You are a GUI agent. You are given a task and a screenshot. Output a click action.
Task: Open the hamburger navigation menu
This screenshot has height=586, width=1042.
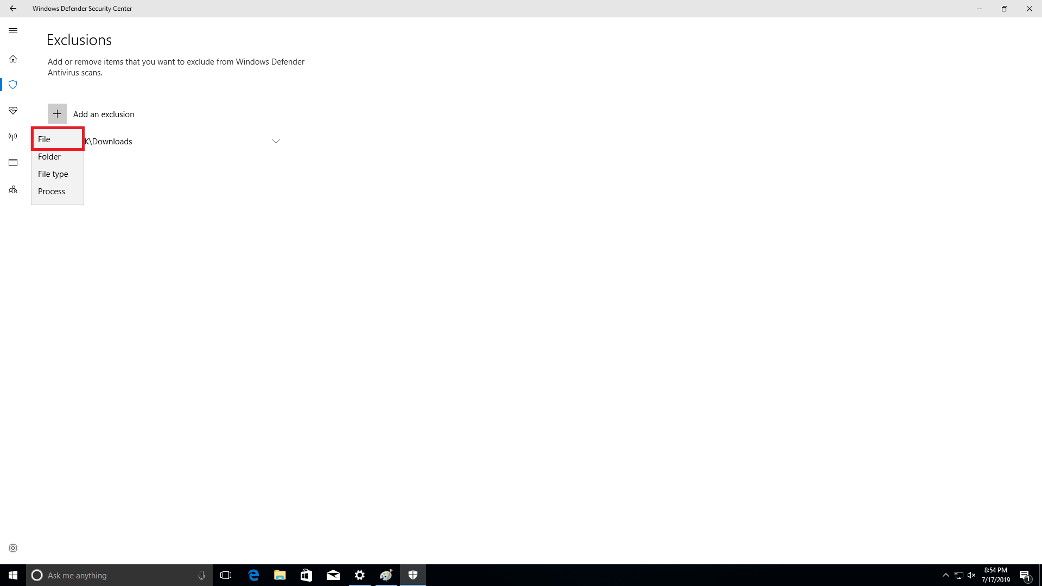pyautogui.click(x=13, y=31)
